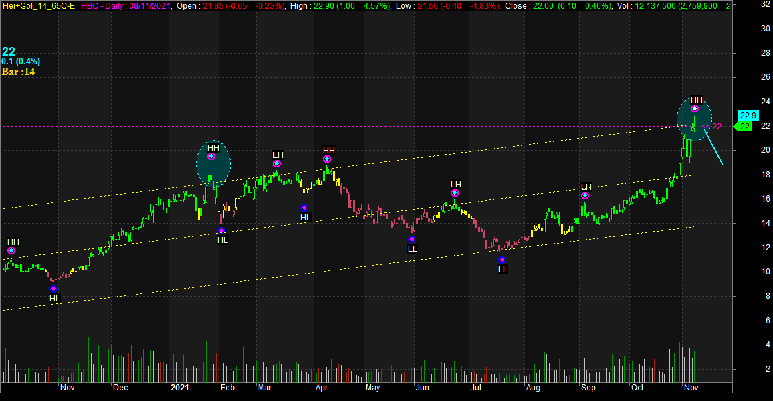
Task: Click the magenta <<22 level label
Action: [x=715, y=127]
